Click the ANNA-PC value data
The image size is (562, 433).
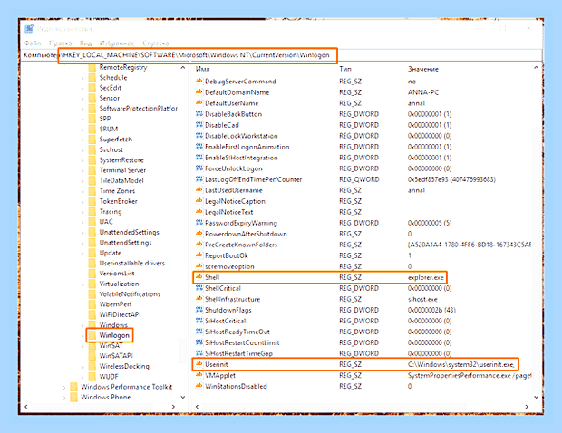pos(423,92)
